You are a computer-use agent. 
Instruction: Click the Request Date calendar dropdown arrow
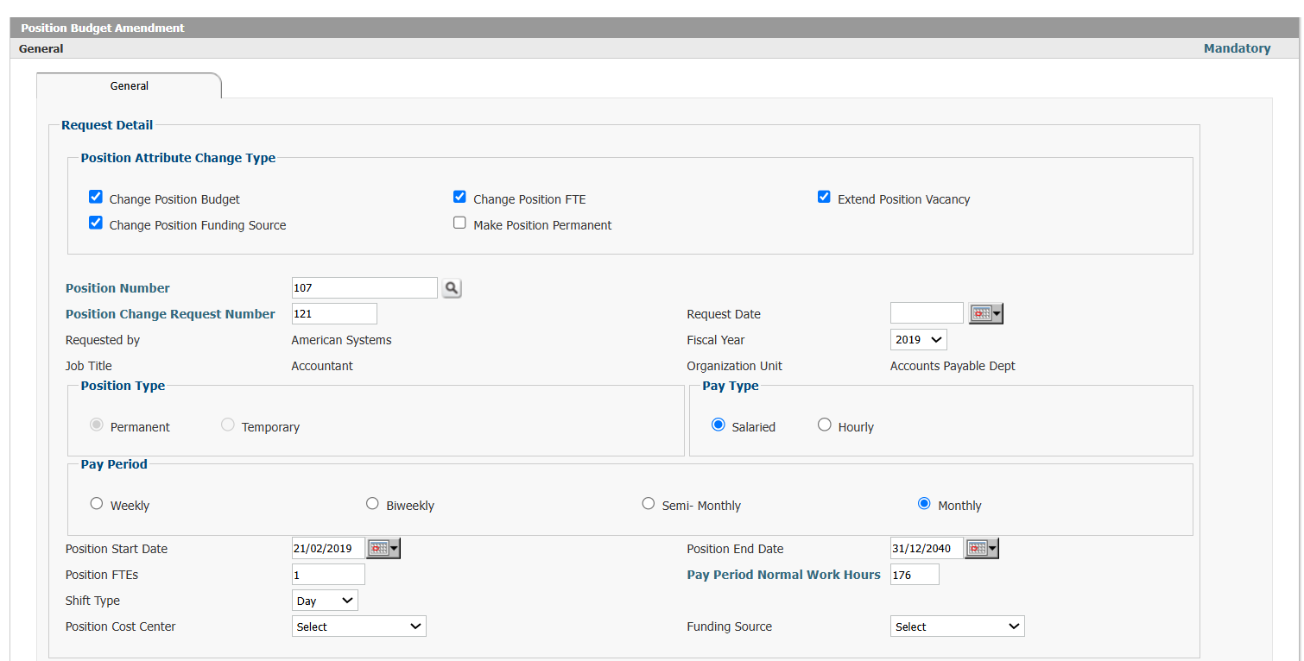pos(996,312)
